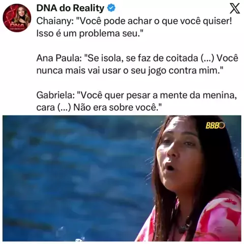
Task: Click the blue verified badge
Action: tap(111, 8)
